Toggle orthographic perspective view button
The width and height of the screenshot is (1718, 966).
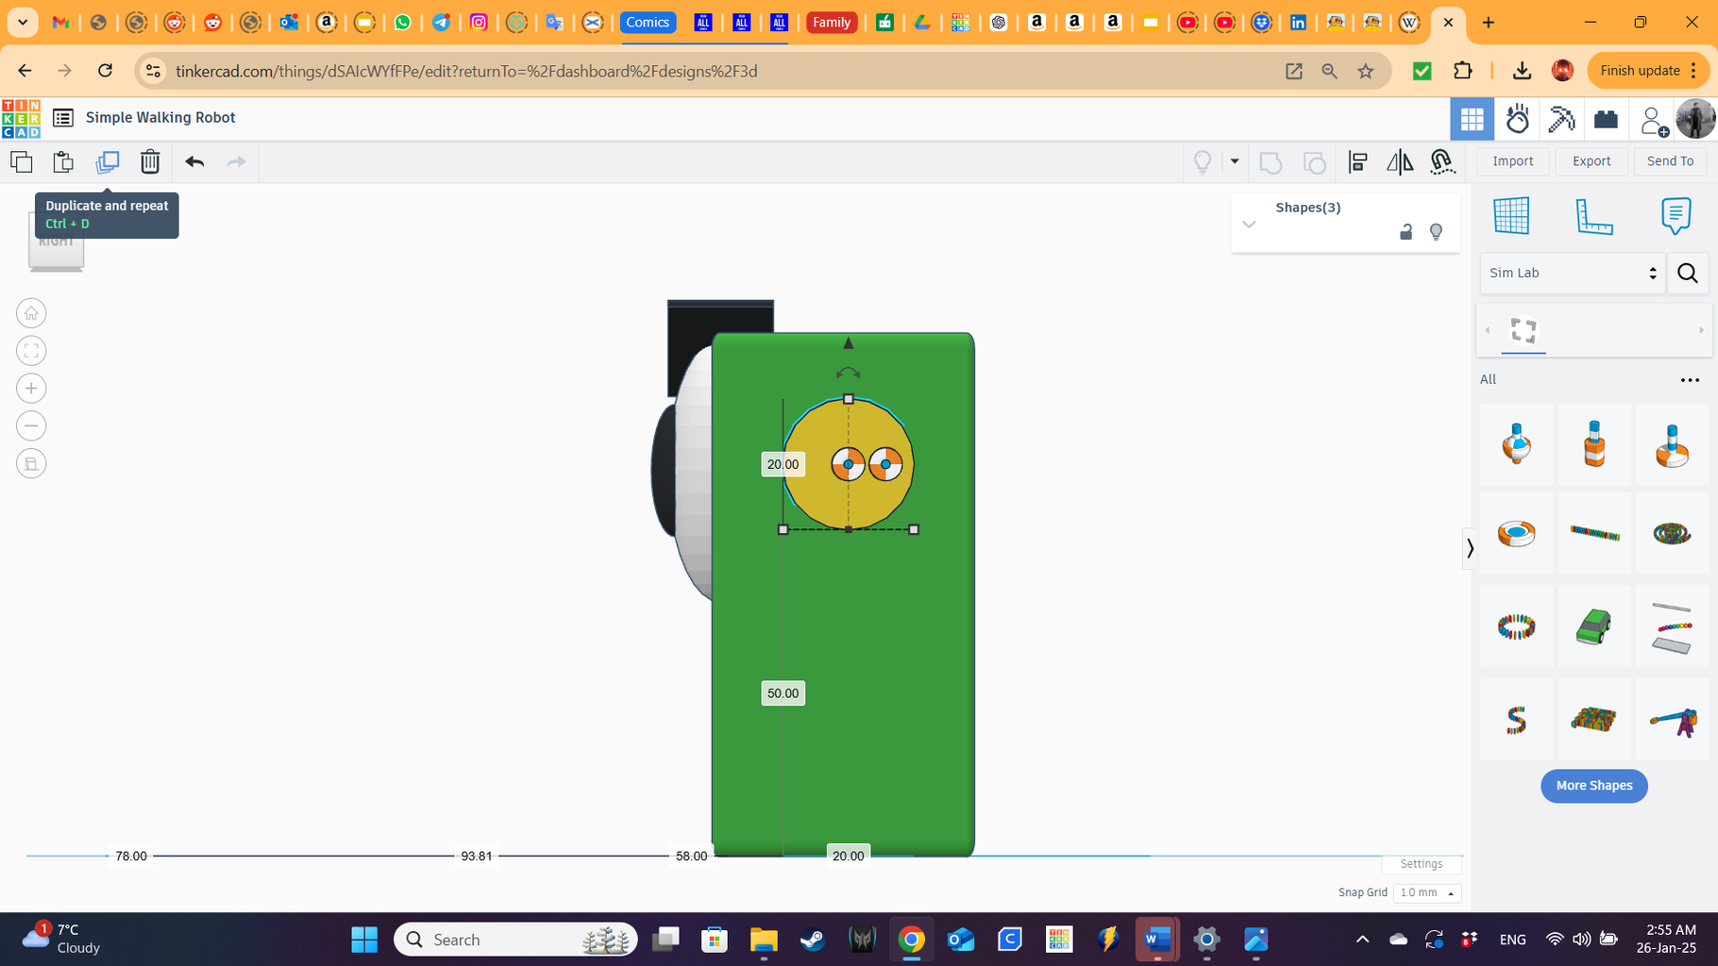(31, 464)
